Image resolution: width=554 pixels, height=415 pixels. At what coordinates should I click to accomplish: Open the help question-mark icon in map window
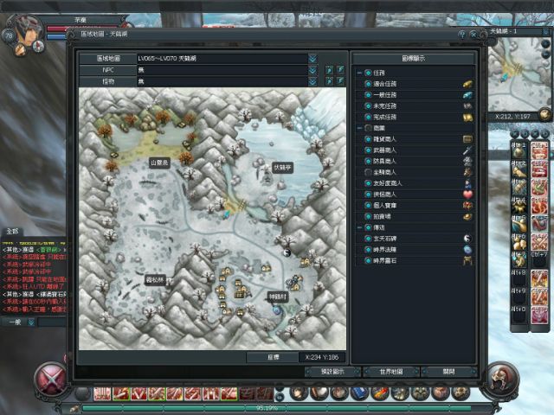(462, 35)
